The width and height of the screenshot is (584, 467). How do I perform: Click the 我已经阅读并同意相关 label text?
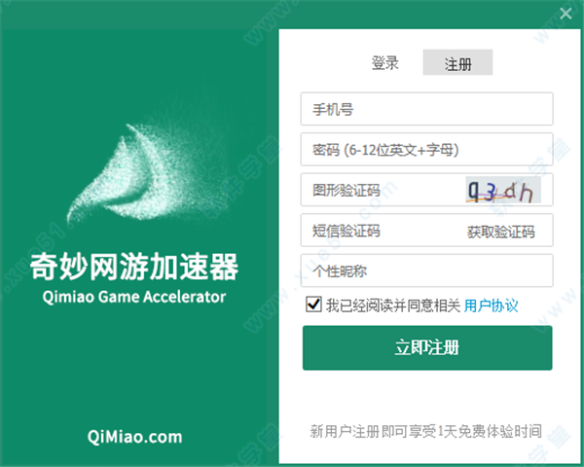393,305
